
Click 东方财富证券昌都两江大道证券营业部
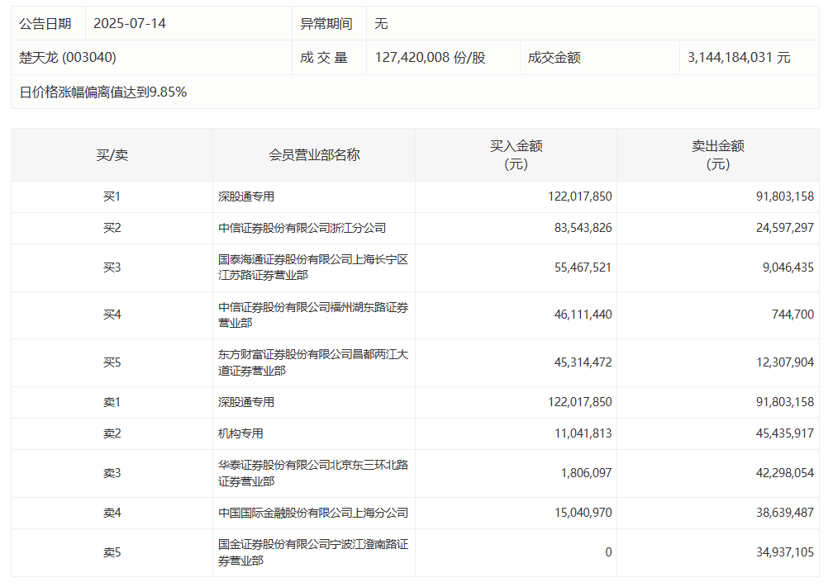click(x=313, y=362)
